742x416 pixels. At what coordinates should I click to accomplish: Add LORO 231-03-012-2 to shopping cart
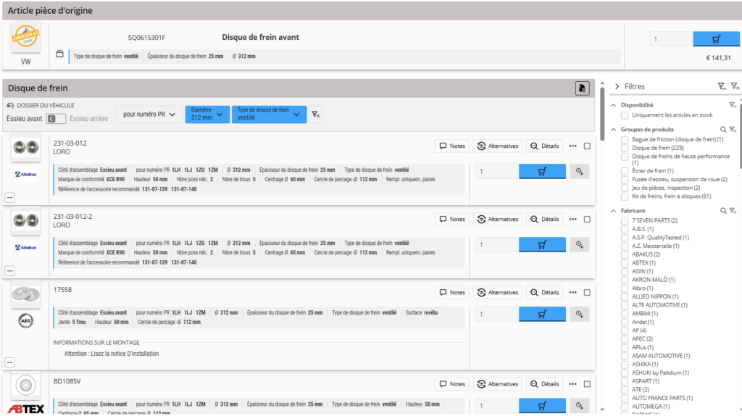(542, 245)
